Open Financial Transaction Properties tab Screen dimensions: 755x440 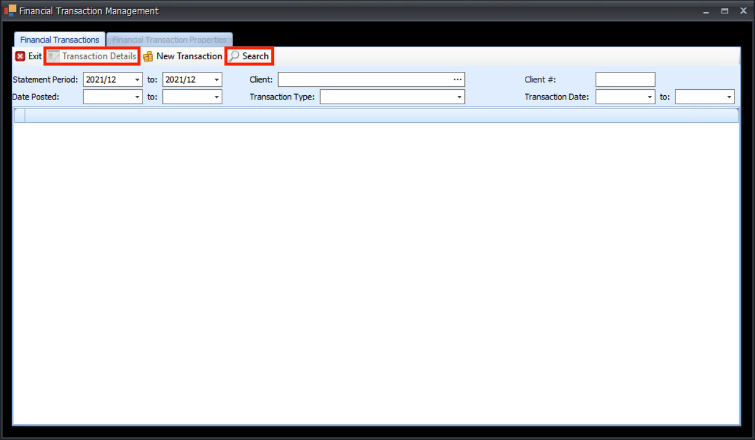pos(170,40)
